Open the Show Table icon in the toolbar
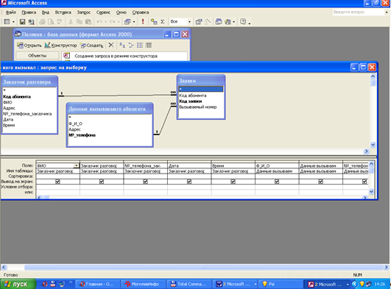Viewport: 391px width, 289px height. [154, 22]
